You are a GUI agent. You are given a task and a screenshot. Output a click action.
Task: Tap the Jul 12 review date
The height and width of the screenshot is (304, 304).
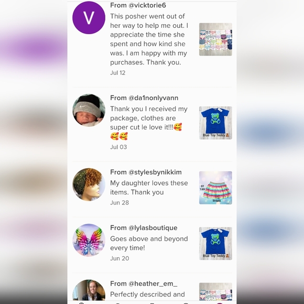click(118, 73)
